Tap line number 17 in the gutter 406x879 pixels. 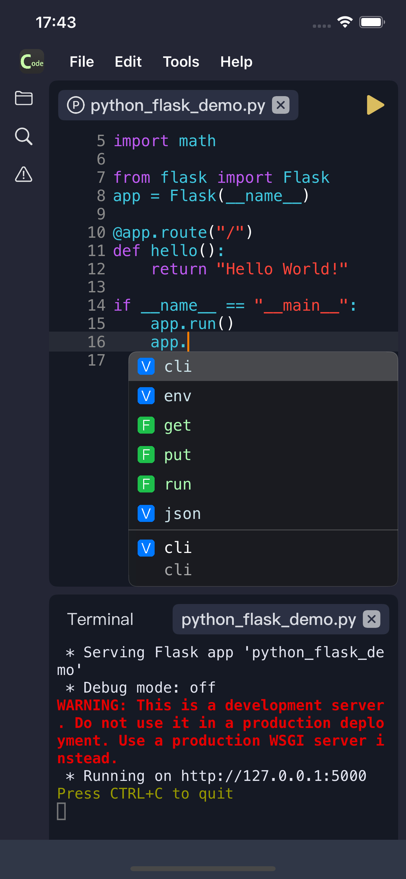pyautogui.click(x=96, y=360)
